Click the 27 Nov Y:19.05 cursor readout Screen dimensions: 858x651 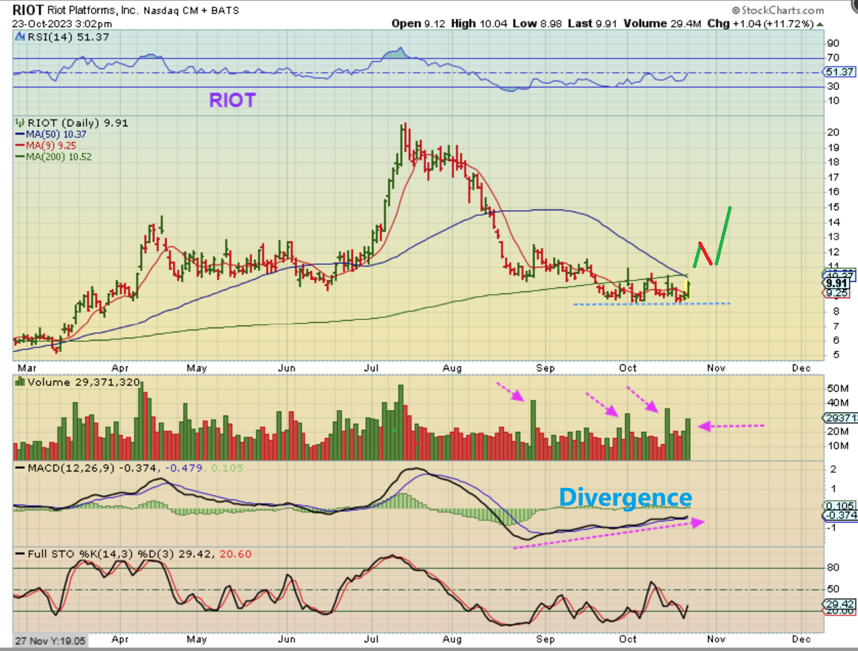51,641
